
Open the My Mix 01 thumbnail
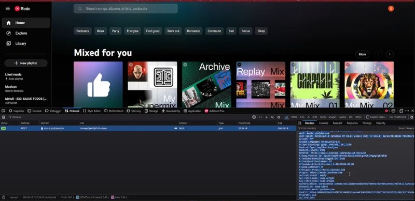coord(315,84)
